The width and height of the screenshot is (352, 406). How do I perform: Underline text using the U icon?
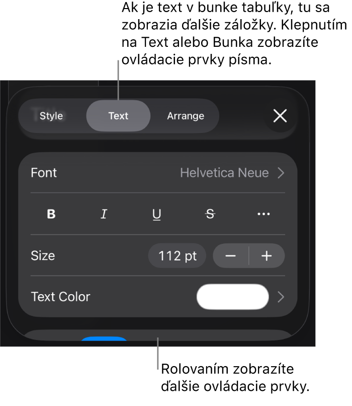click(x=156, y=215)
